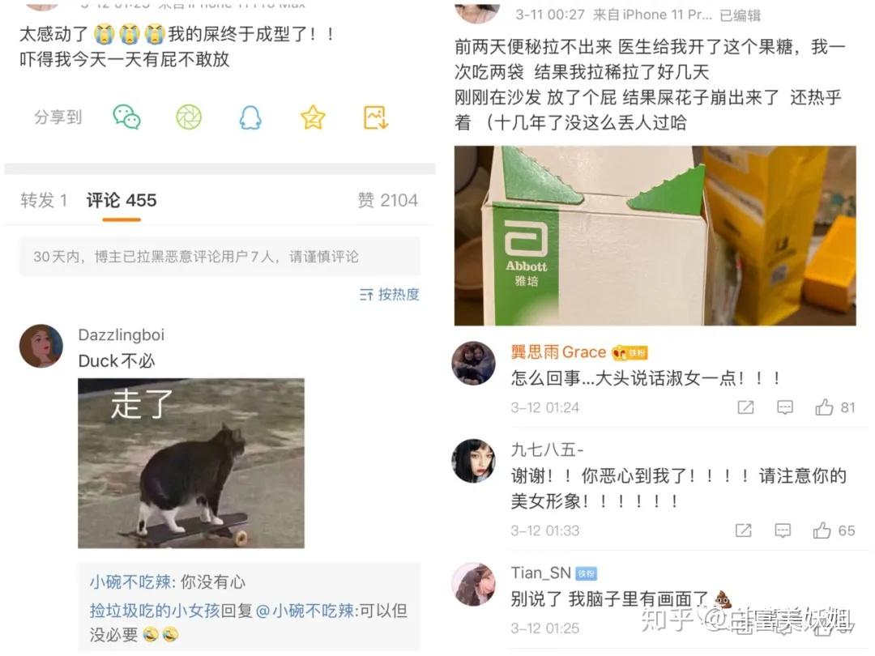The width and height of the screenshot is (875, 656).
Task: Repost 龔思雨Grace's comment share icon
Action: (745, 407)
